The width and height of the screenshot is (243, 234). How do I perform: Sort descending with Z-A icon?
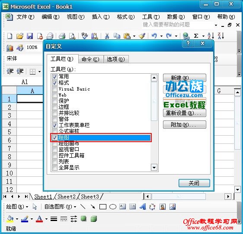[x=221, y=36]
